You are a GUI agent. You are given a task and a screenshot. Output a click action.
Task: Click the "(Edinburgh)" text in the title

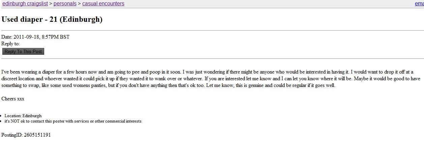[81, 19]
